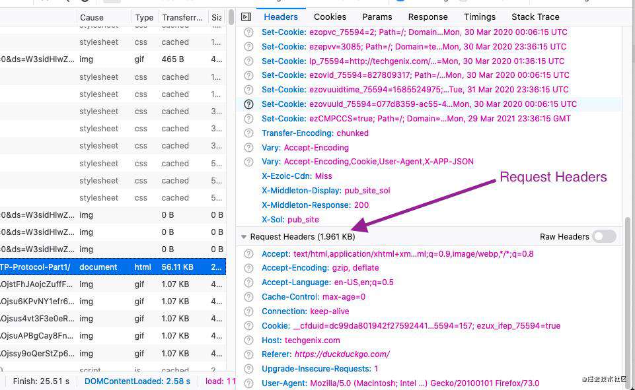635x390 pixels.
Task: Open help icon for User-Agent header
Action: (248, 383)
